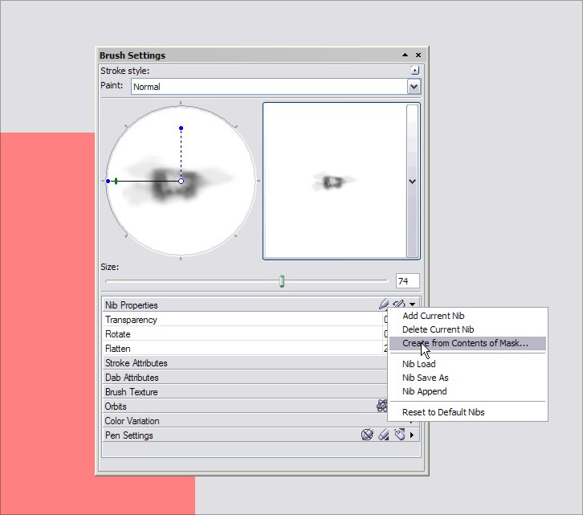
Task: Expand the Color Variation section
Action: click(x=245, y=421)
